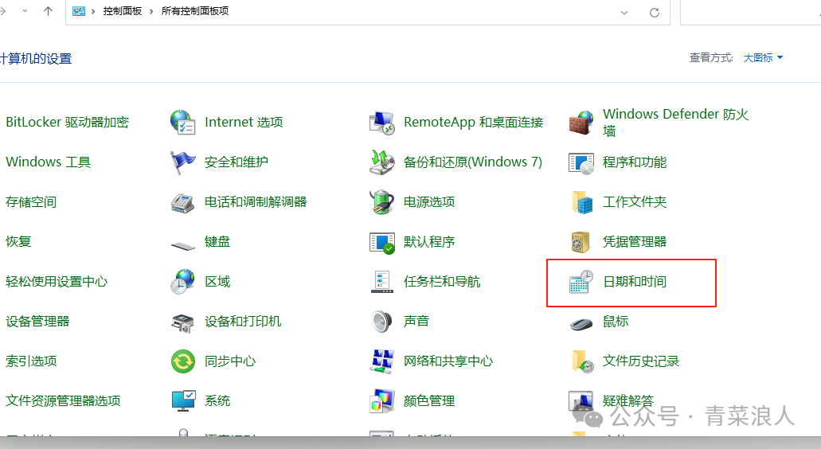Viewport: 821px width, 449px height.
Task: Click the 疑难解答 icon
Action: click(581, 401)
